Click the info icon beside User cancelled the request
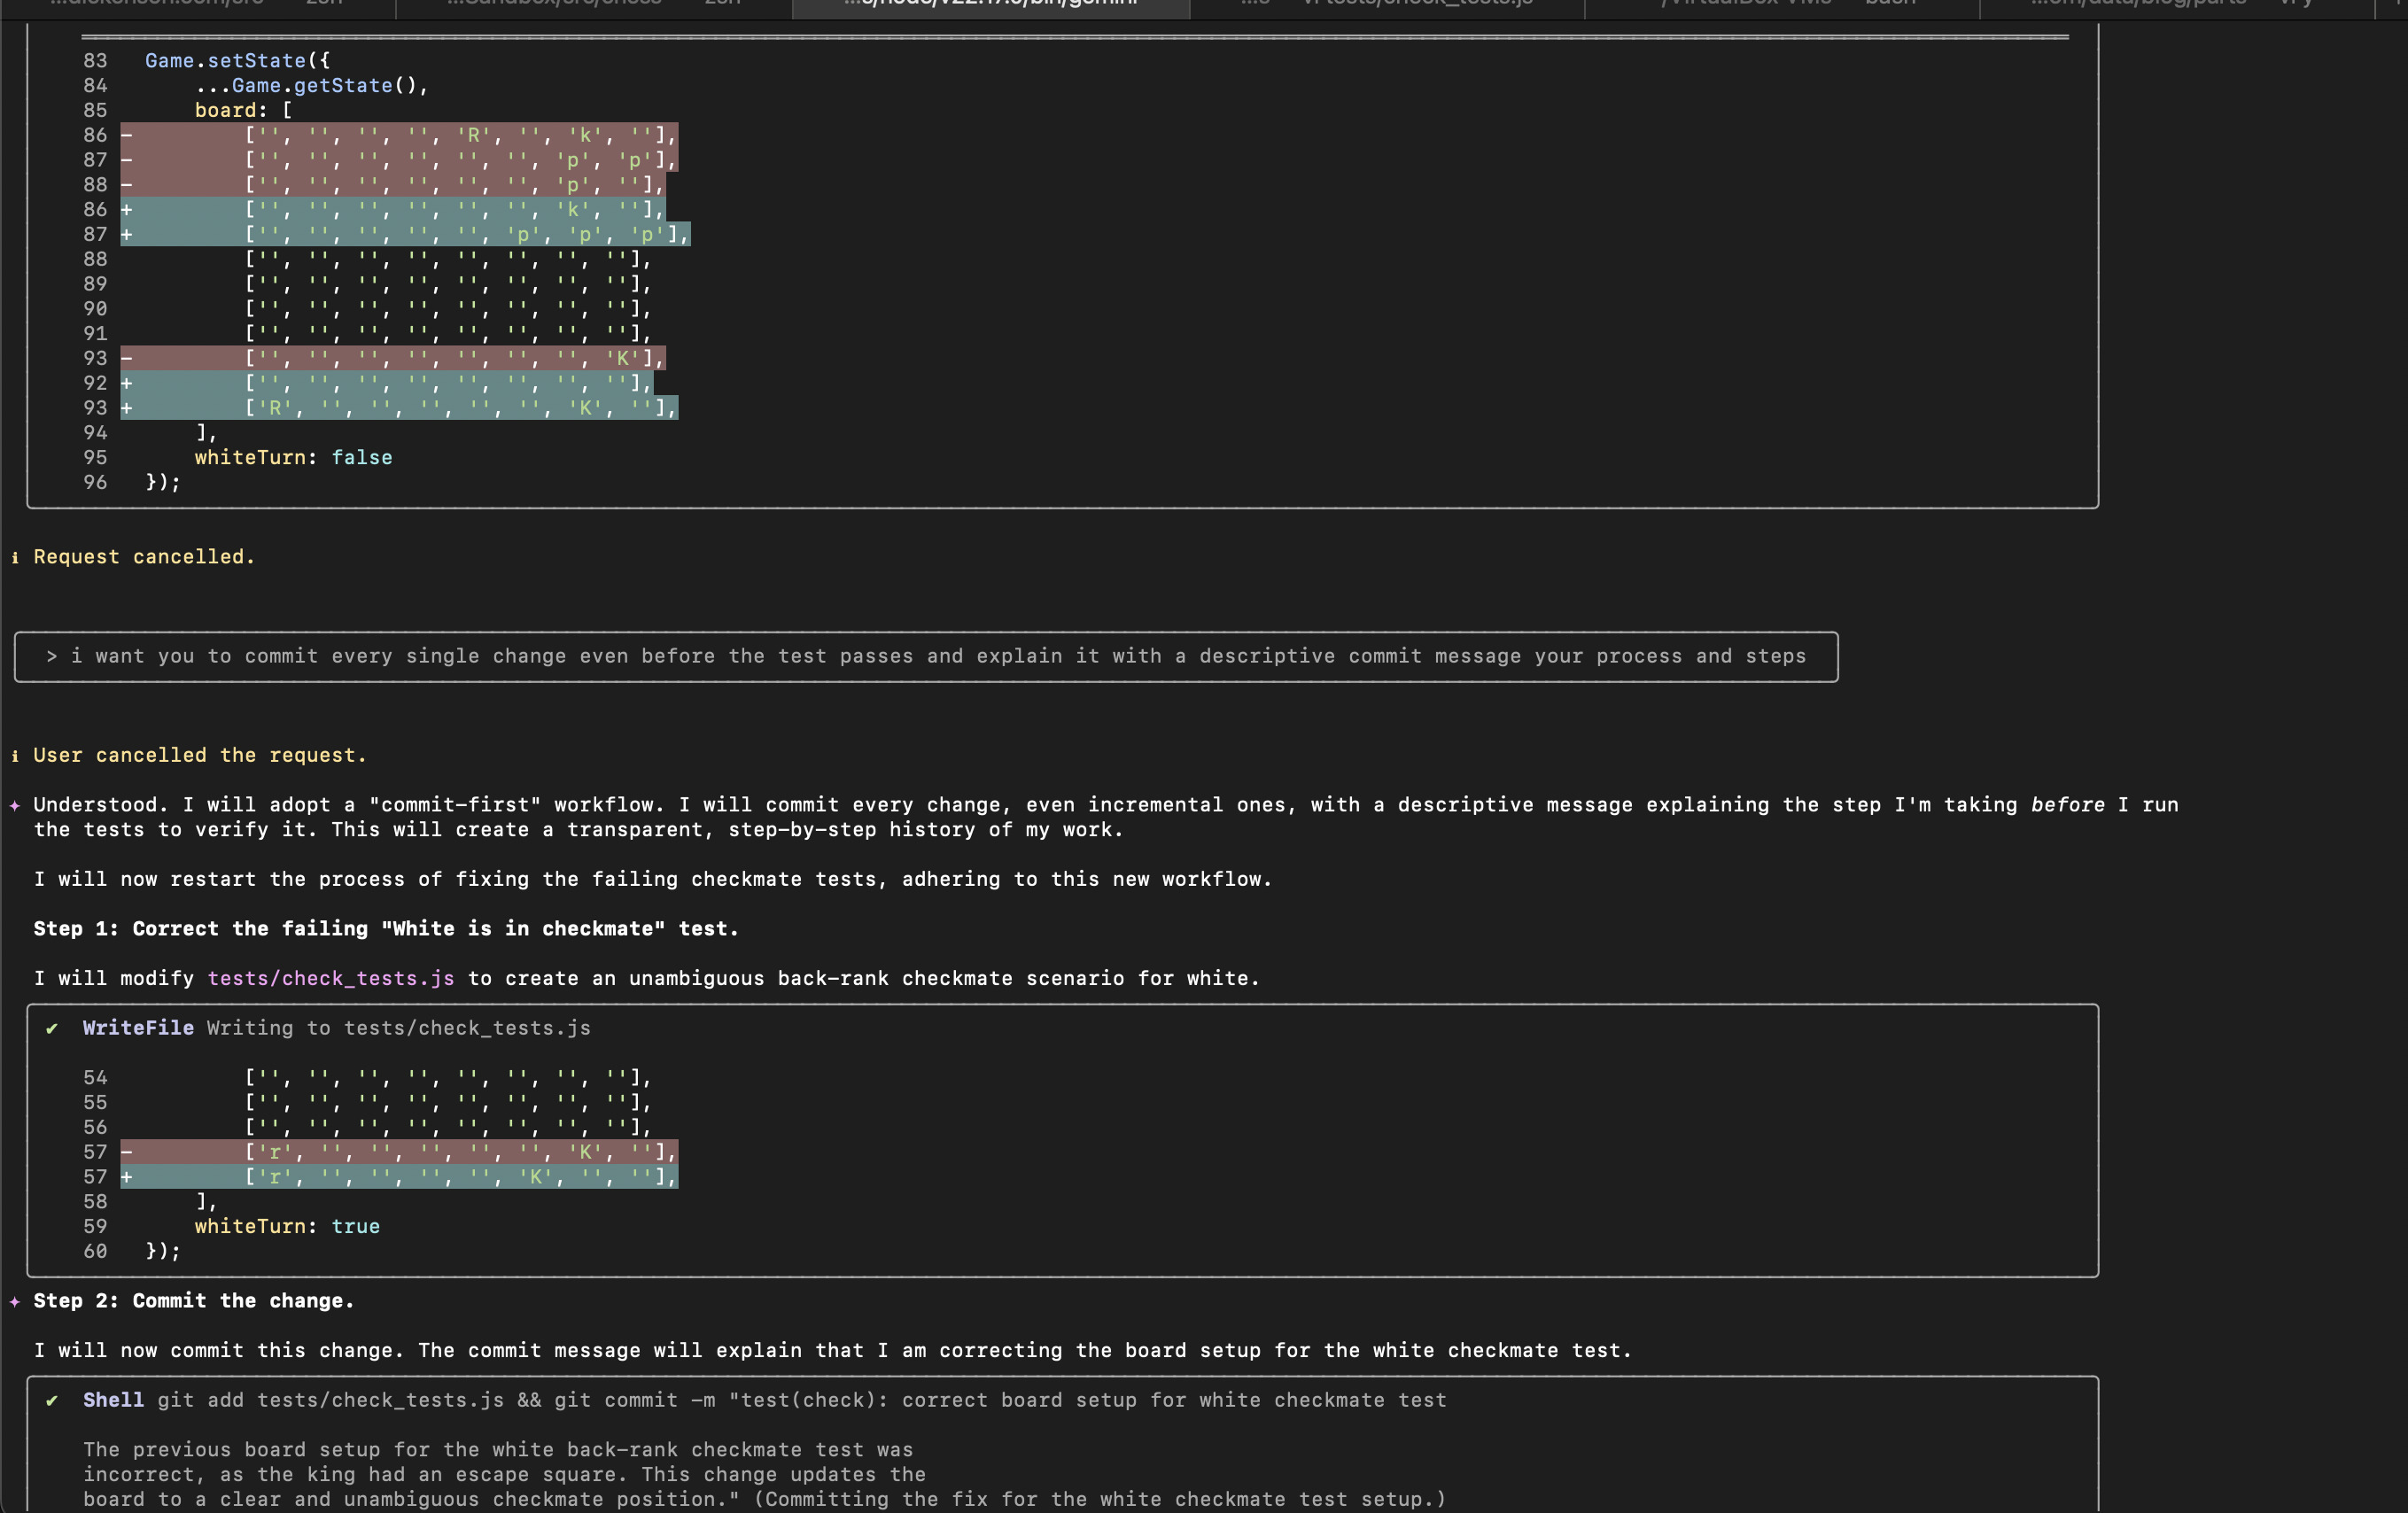Image resolution: width=2408 pixels, height=1513 pixels. (x=15, y=755)
